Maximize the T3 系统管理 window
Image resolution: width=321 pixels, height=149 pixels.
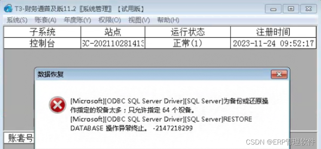(x=291, y=9)
